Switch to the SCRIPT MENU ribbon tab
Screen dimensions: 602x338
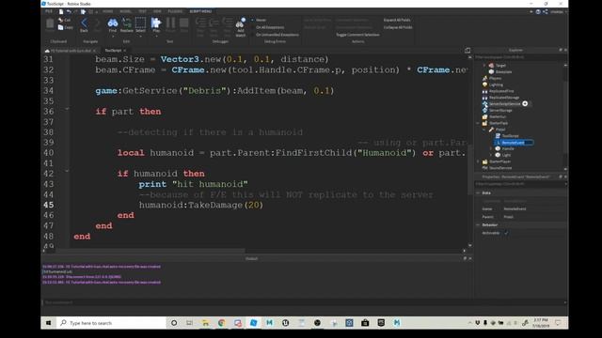click(x=200, y=11)
